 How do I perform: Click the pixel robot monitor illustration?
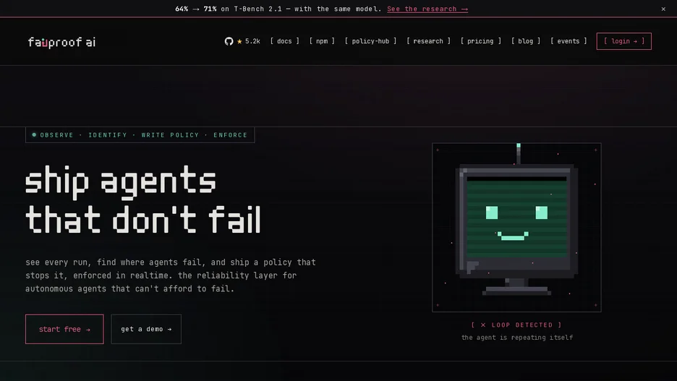pyautogui.click(x=516, y=228)
